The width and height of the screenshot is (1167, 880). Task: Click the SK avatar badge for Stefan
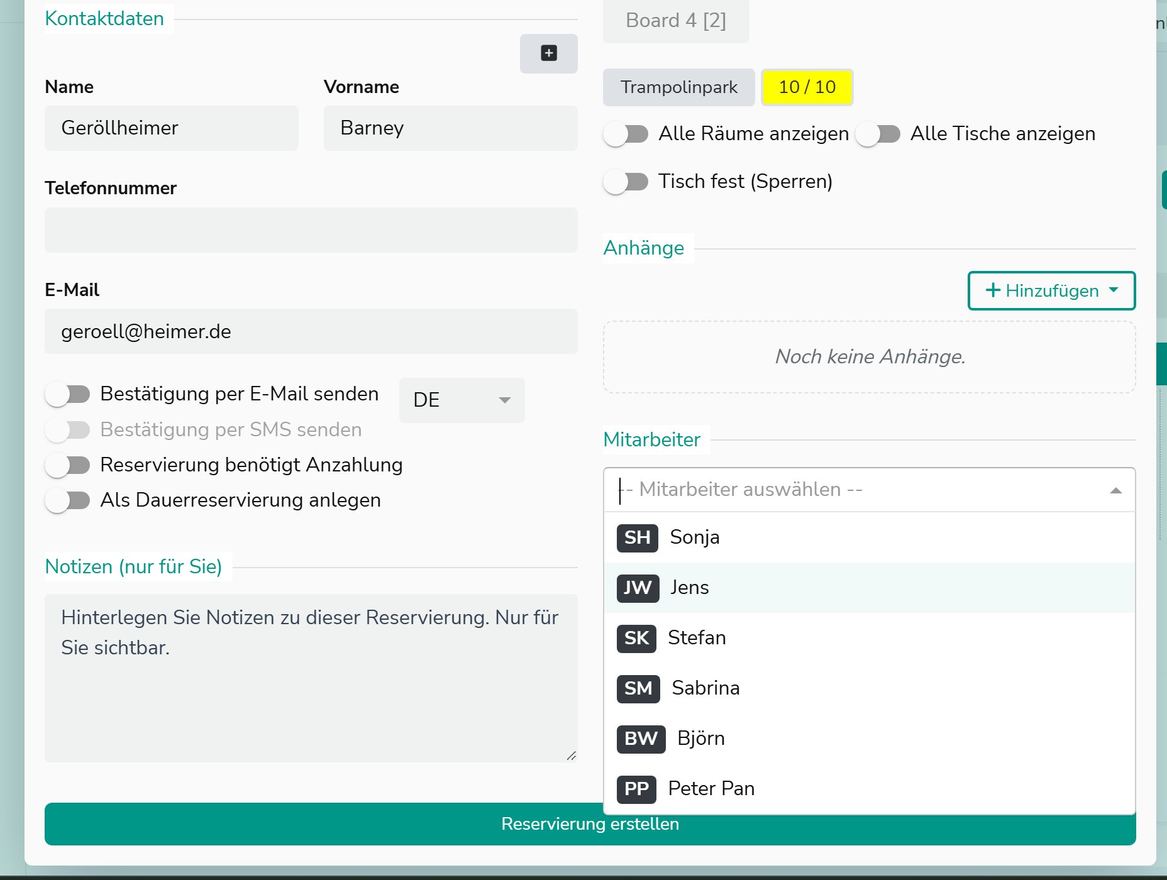click(636, 638)
